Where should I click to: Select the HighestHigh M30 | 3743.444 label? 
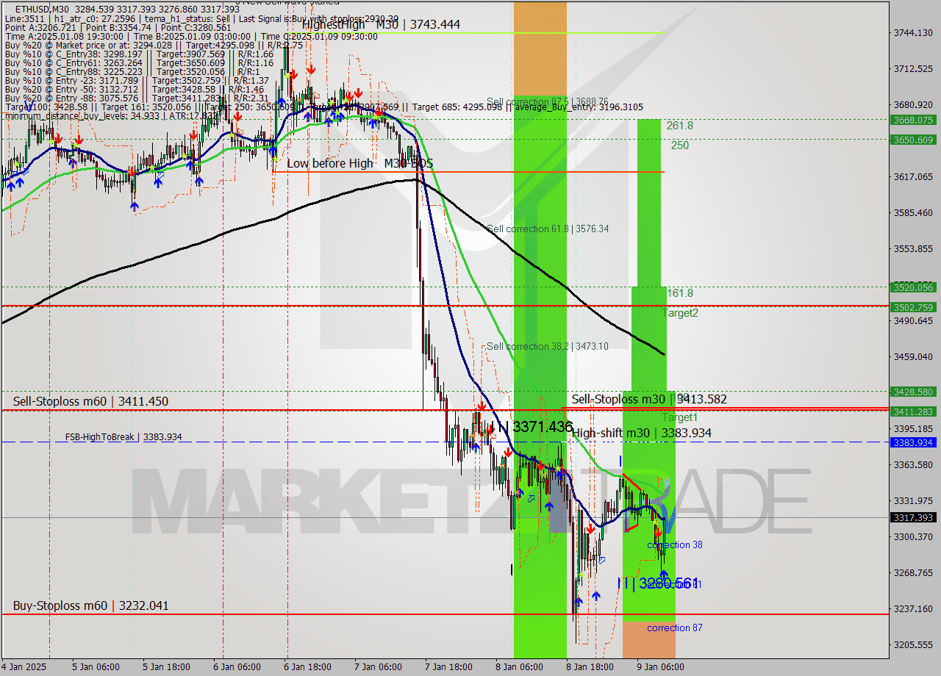tap(381, 24)
